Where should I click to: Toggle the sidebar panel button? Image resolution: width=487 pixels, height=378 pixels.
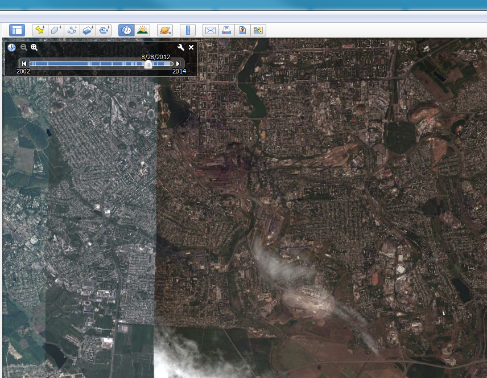[x=17, y=30]
